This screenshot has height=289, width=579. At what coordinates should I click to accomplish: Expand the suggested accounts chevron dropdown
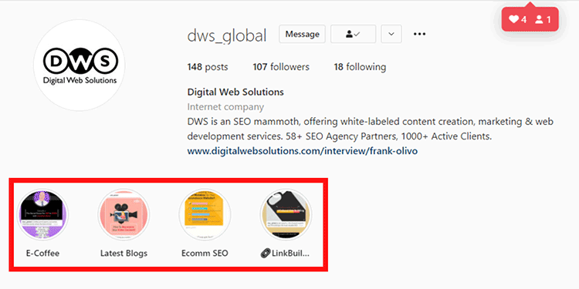coord(391,34)
